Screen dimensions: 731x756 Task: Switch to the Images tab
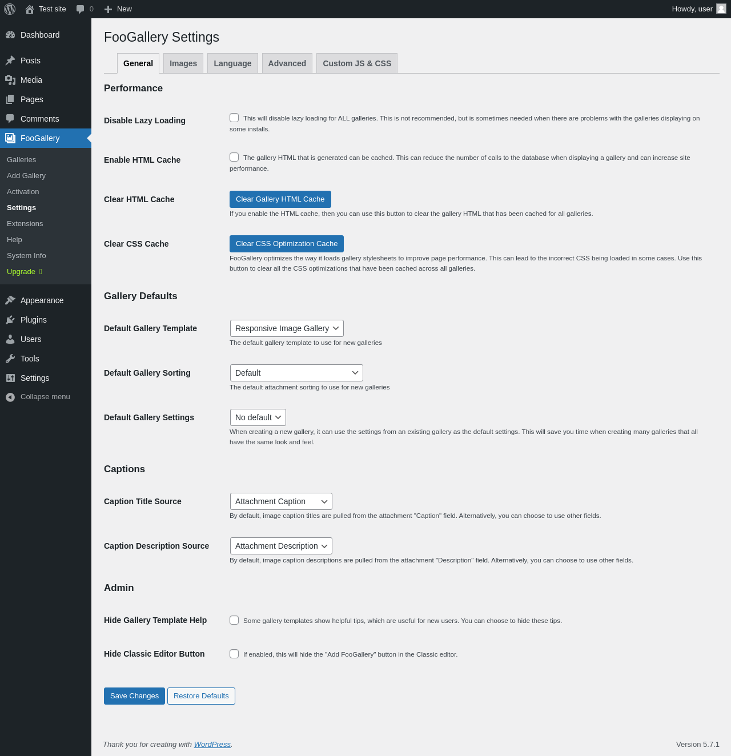pyautogui.click(x=183, y=63)
